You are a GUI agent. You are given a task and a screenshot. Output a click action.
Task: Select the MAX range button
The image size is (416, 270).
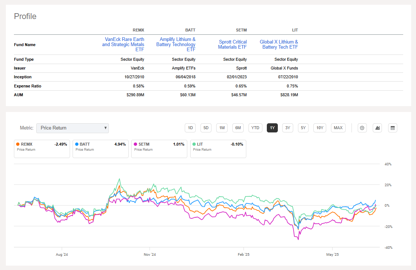click(x=338, y=128)
